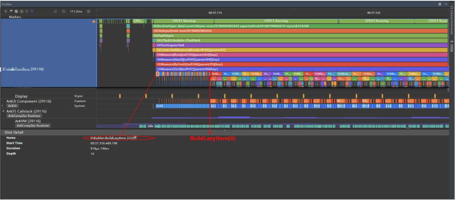The height and width of the screenshot is (200, 455).
Task: Click the first Vsync marker in Display row
Action: (120, 96)
